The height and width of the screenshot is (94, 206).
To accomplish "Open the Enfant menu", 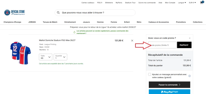I will coord(127,22).
